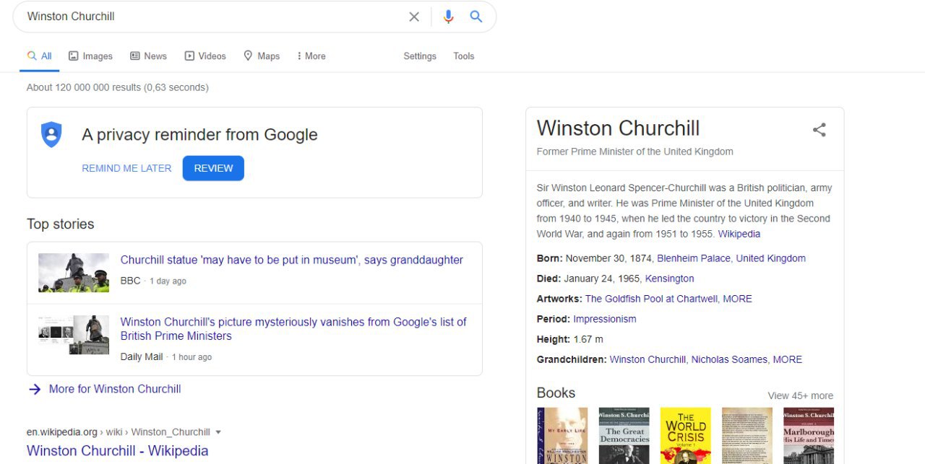Screen dimensions: 925x464
Task: Open the Daily Mail vanishing picture story
Action: 293,329
